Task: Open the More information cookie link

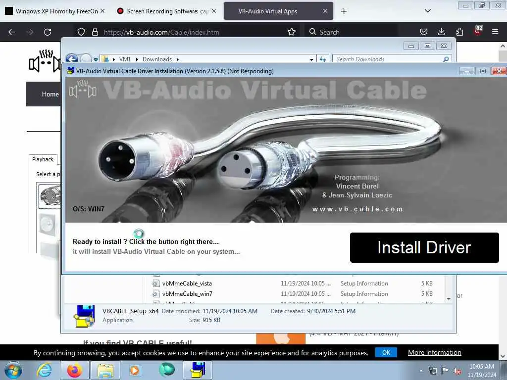Action: 434,352
